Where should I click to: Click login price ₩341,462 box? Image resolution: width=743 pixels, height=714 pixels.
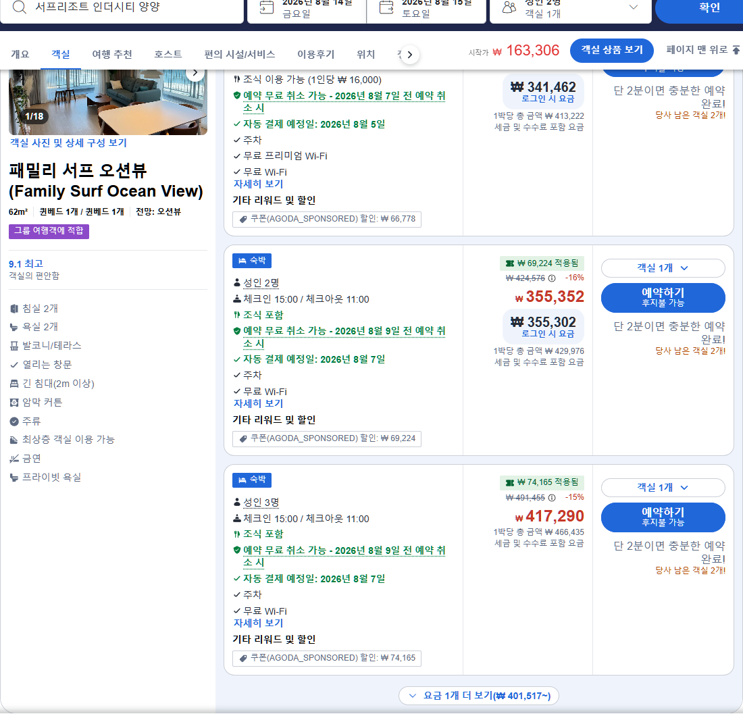(x=543, y=91)
